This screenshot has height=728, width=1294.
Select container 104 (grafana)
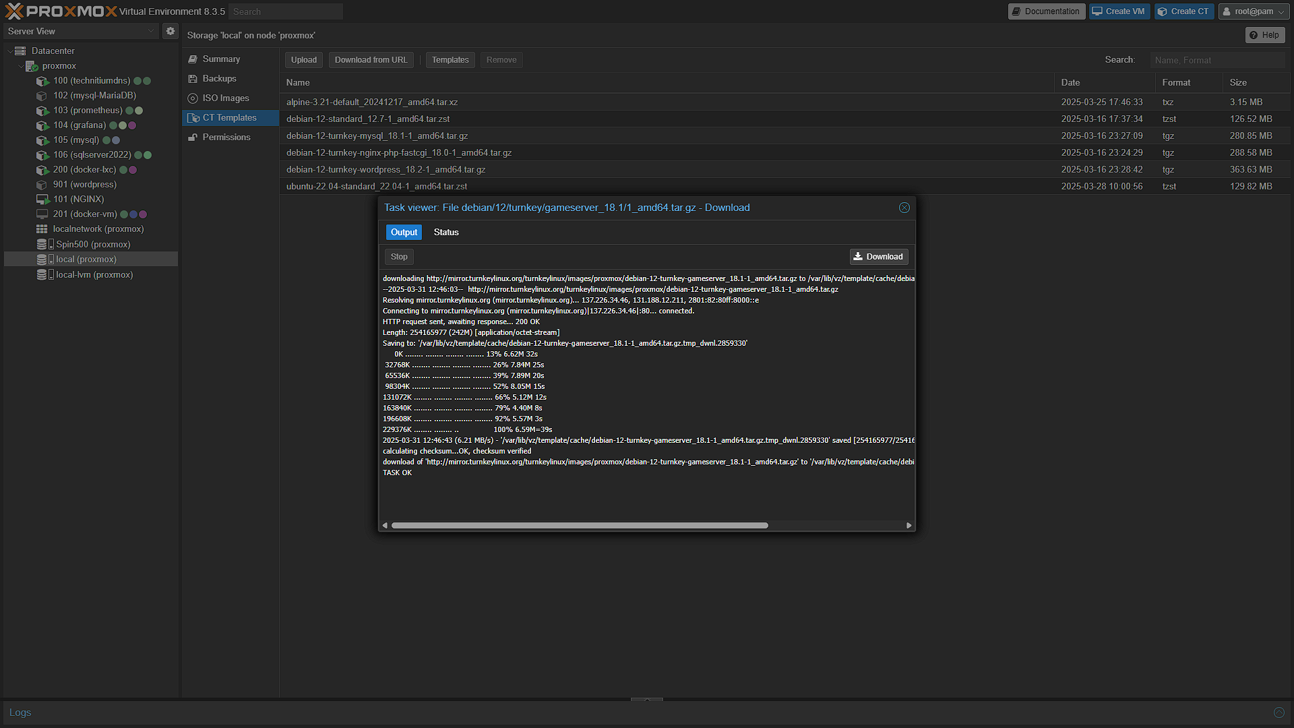80,125
